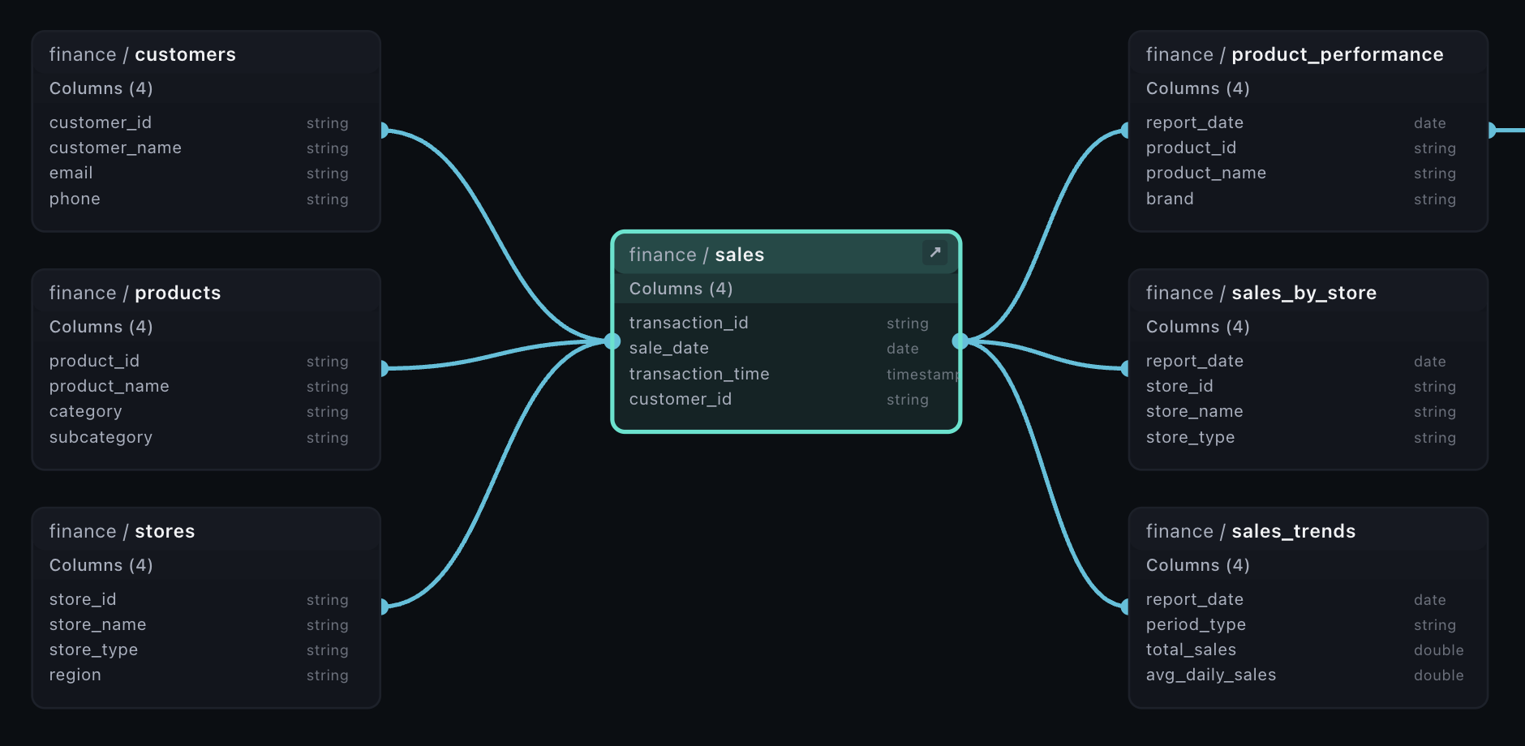Click the right connection dot on sales node
The image size is (1525, 746).
coord(962,341)
